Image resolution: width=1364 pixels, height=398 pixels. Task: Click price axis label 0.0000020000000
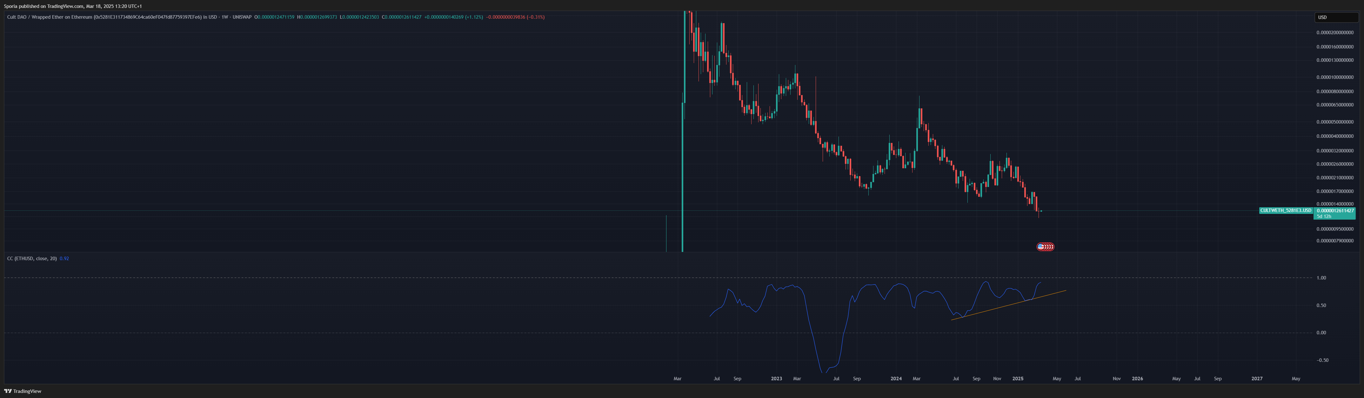[1335, 33]
